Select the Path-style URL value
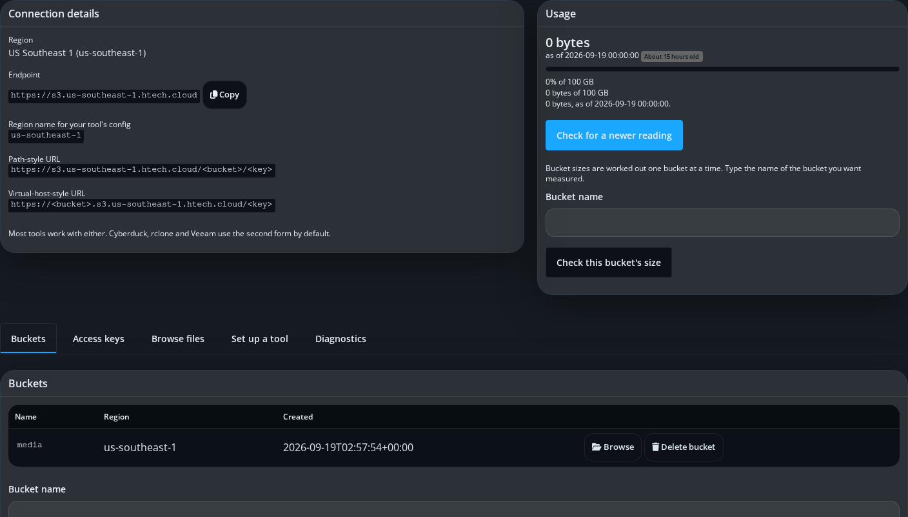Image resolution: width=908 pixels, height=517 pixels. [x=142, y=170]
